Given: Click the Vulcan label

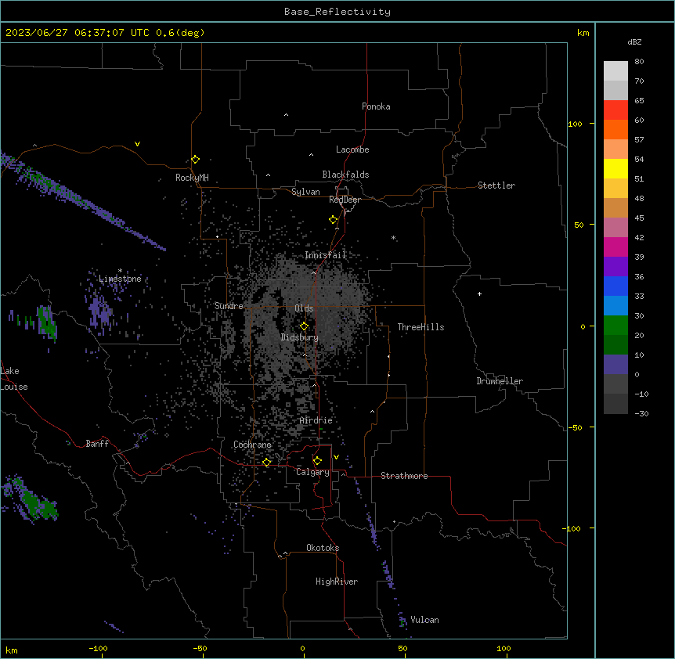Looking at the screenshot, I should 425,620.
